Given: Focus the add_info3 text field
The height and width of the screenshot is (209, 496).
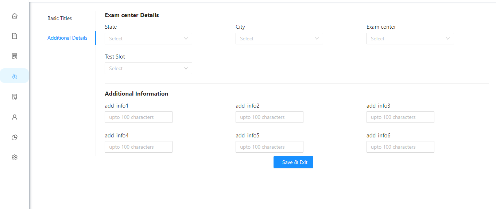Looking at the screenshot, I should pos(400,117).
